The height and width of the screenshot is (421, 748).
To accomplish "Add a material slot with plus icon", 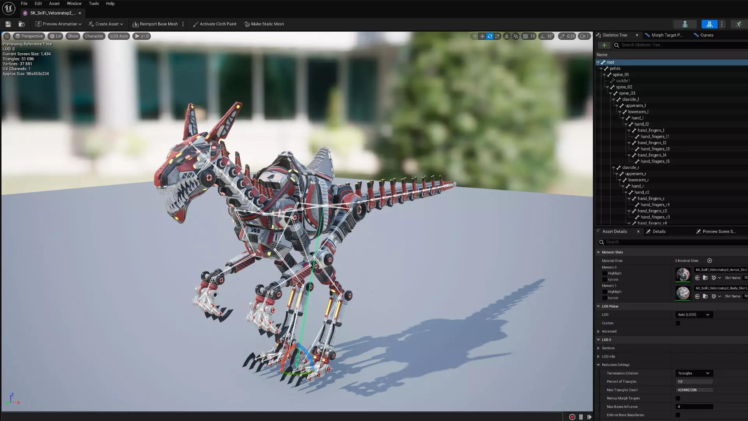I will pyautogui.click(x=709, y=261).
